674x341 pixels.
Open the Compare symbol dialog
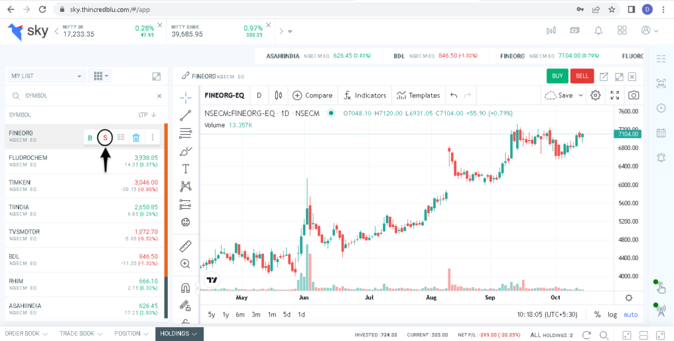[313, 95]
